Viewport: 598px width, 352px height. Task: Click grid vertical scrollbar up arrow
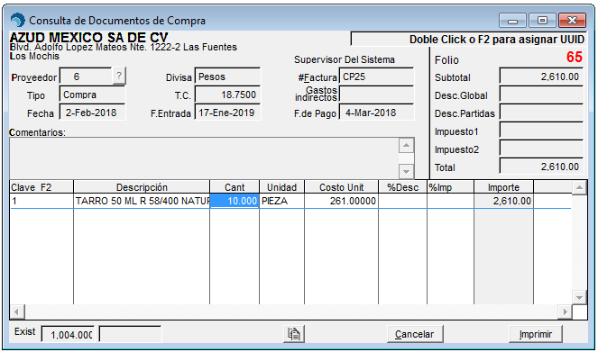pos(579,187)
